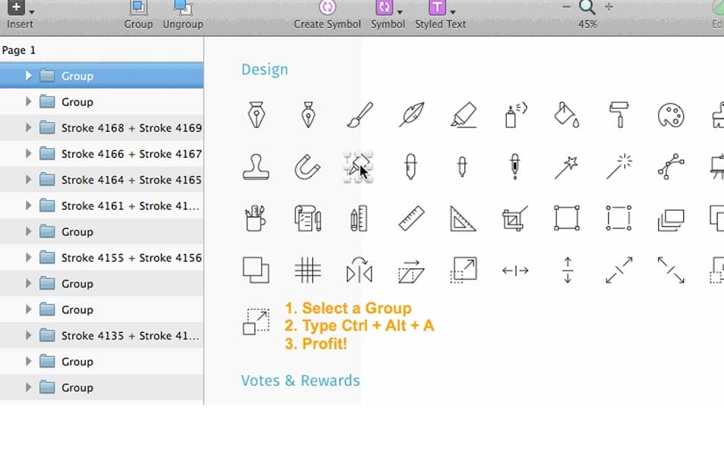Screen dimensions: 724x455
Task: Select layer Stroke 4168 + Stroke 4169
Action: pyautogui.click(x=102, y=127)
